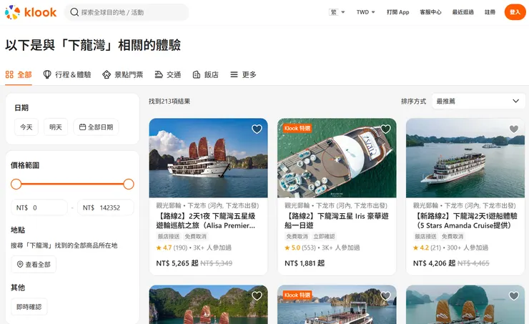The height and width of the screenshot is (324, 529).
Task: Open 【路線2】2天1夜 下龍灣五星級 title
Action: (206, 221)
